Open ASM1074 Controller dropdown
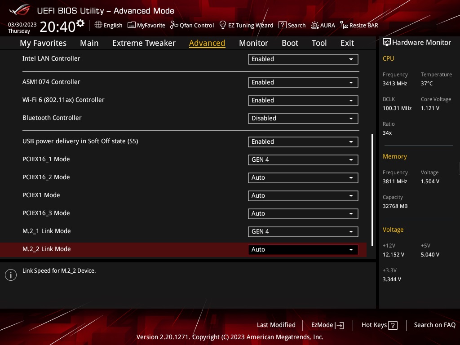 (303, 83)
